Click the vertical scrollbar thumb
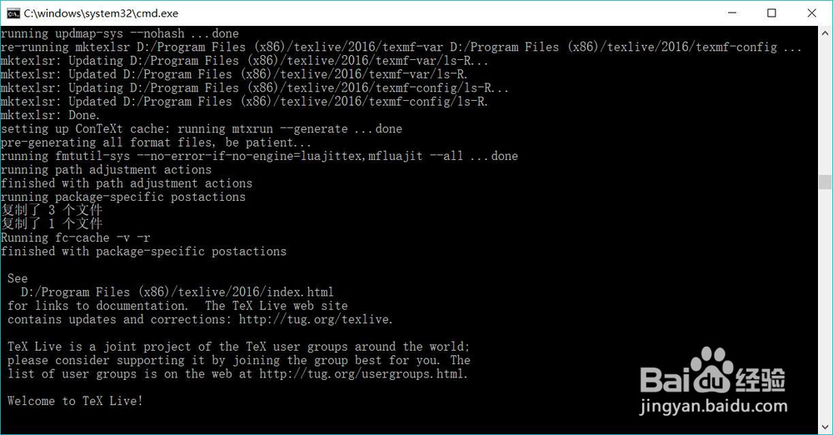 pos(825,182)
